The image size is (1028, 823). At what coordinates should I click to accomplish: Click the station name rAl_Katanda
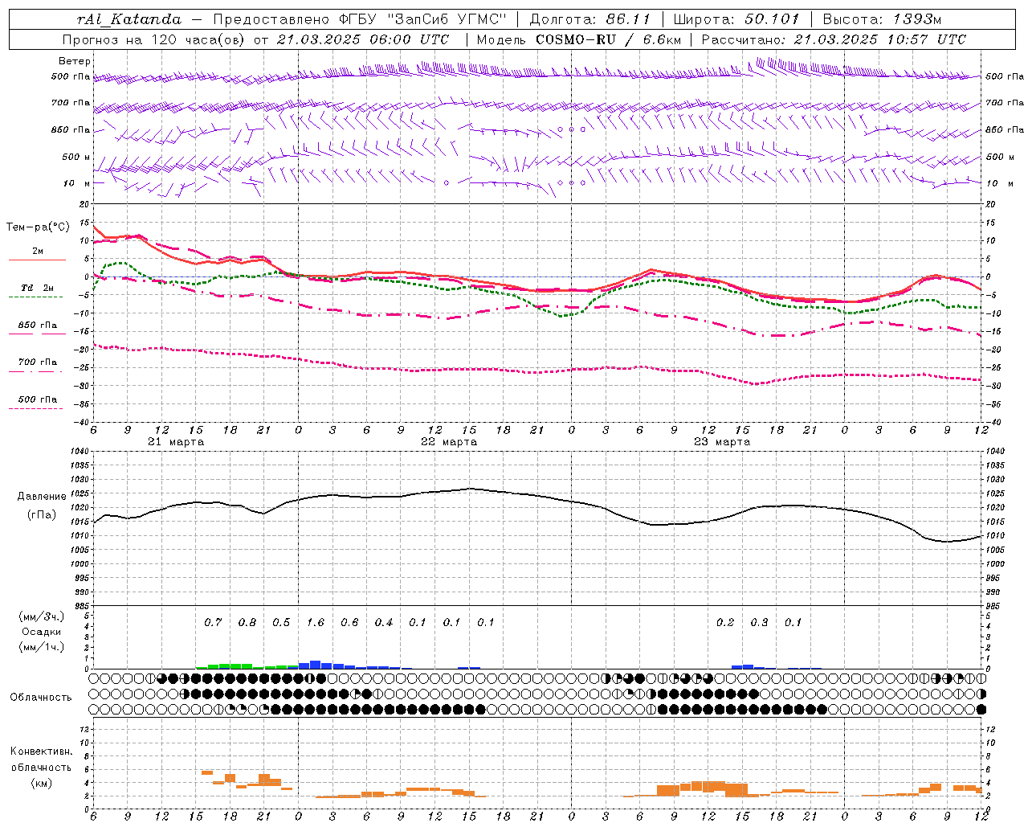pos(129,19)
